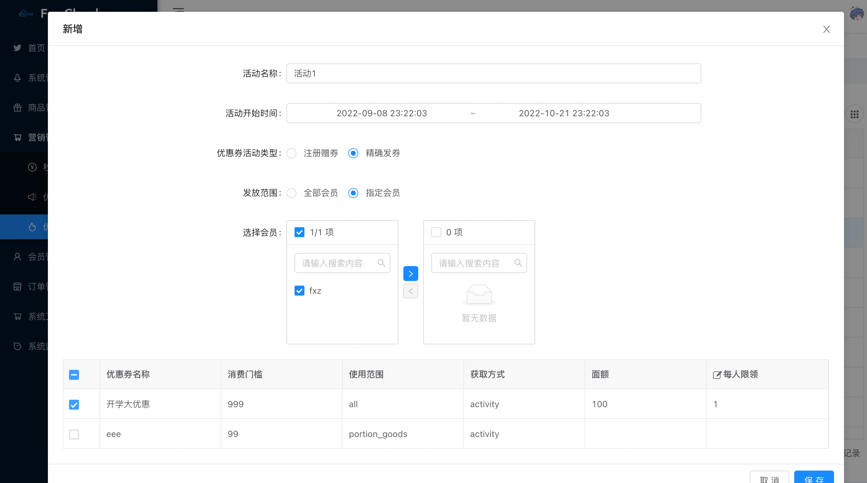The image size is (867, 483).
Task: Check the eee coupon row checkbox
Action: point(74,434)
